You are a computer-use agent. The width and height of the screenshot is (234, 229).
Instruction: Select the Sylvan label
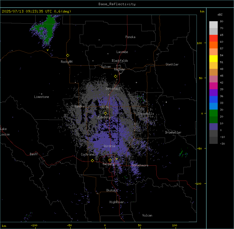[106, 67]
